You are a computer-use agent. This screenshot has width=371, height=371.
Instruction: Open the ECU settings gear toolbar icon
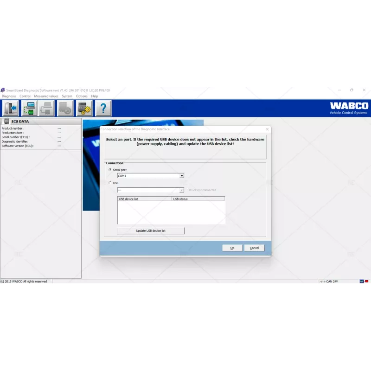click(84, 108)
